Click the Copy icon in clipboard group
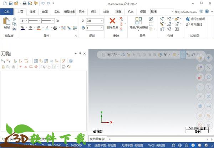This screenshot has width=214, height=148. click(15, 24)
